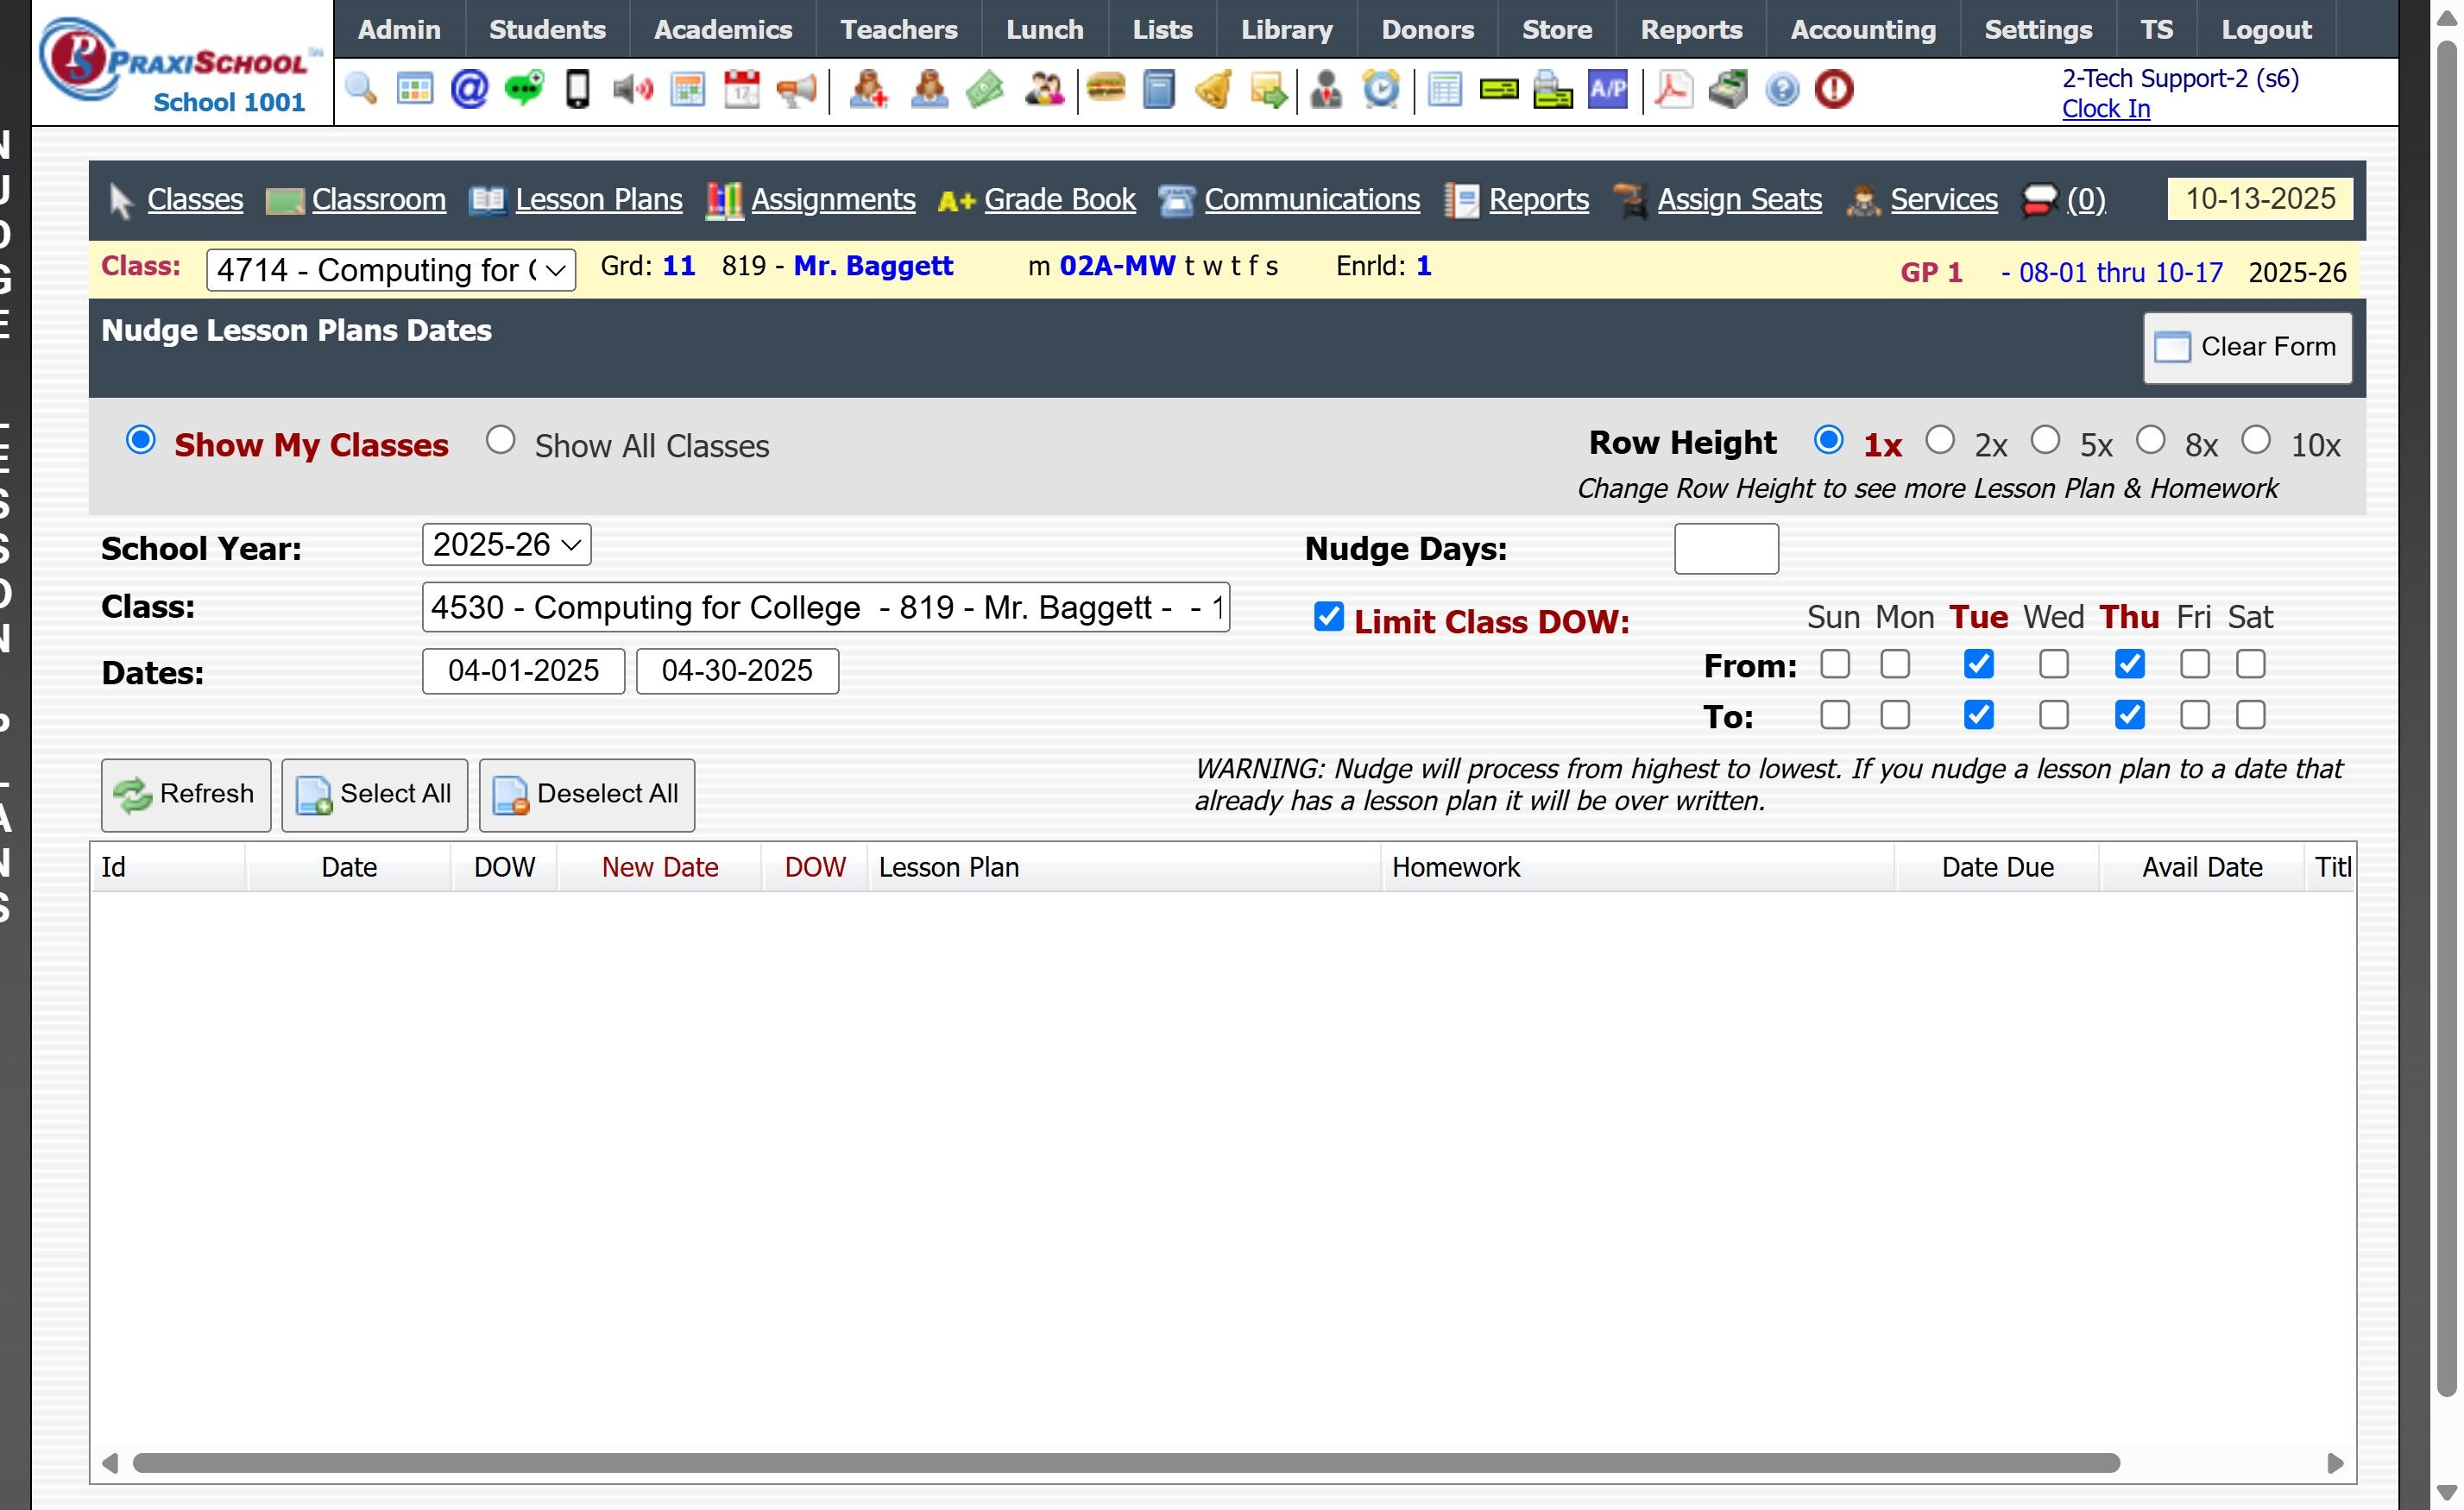Click the magnifying glass search icon

[361, 90]
